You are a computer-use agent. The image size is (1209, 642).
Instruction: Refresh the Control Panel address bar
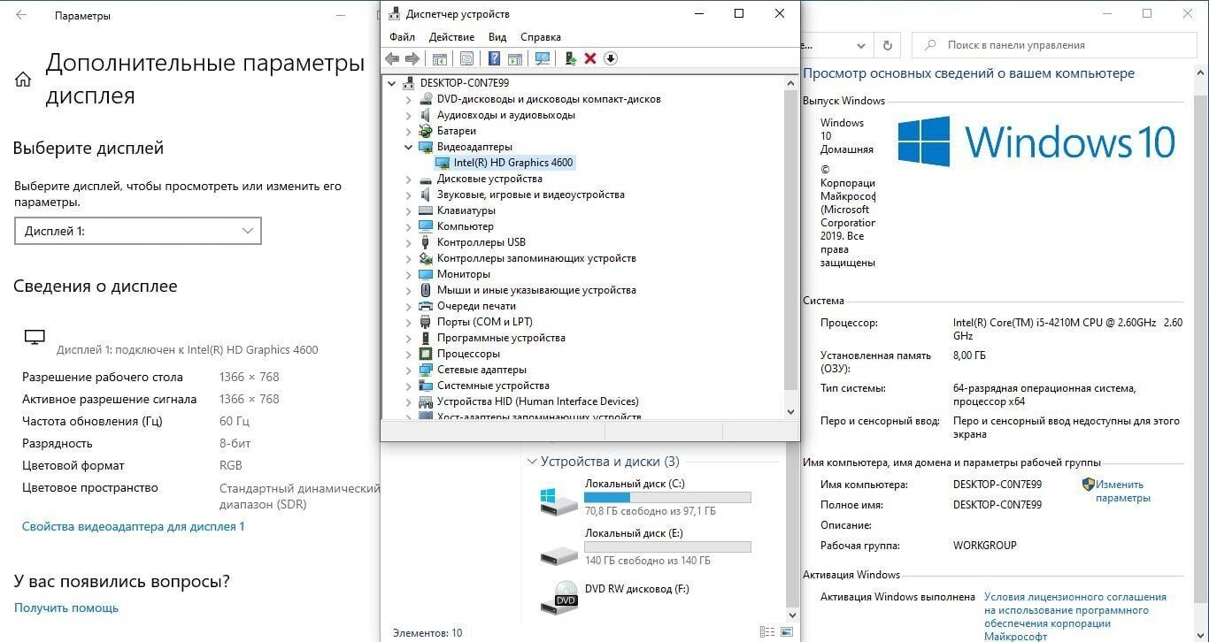(x=888, y=45)
